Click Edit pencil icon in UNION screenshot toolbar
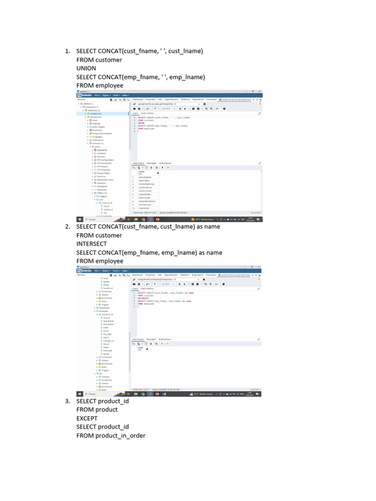 click(148, 109)
